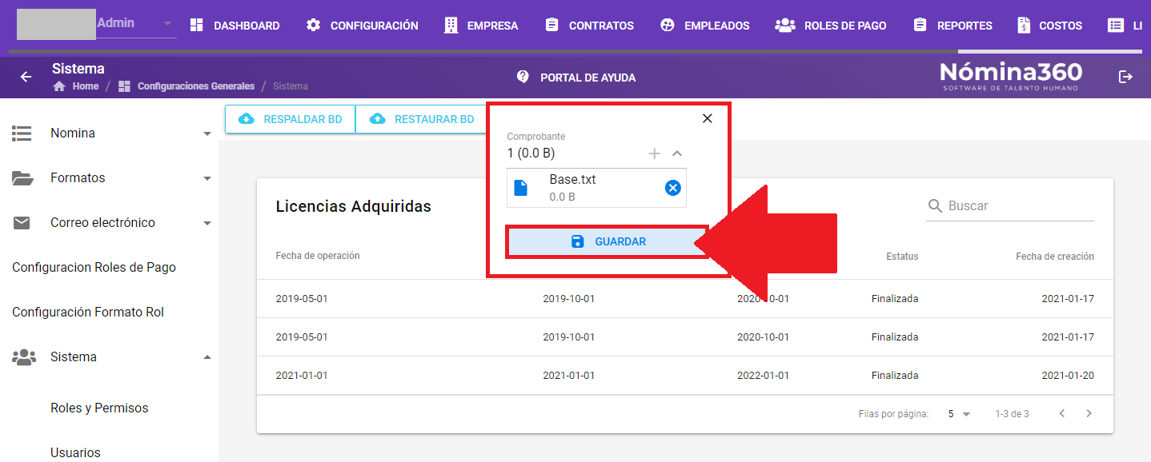The image size is (1151, 462).
Task: Open the CONFIGURACIÓN menu
Action: point(362,26)
